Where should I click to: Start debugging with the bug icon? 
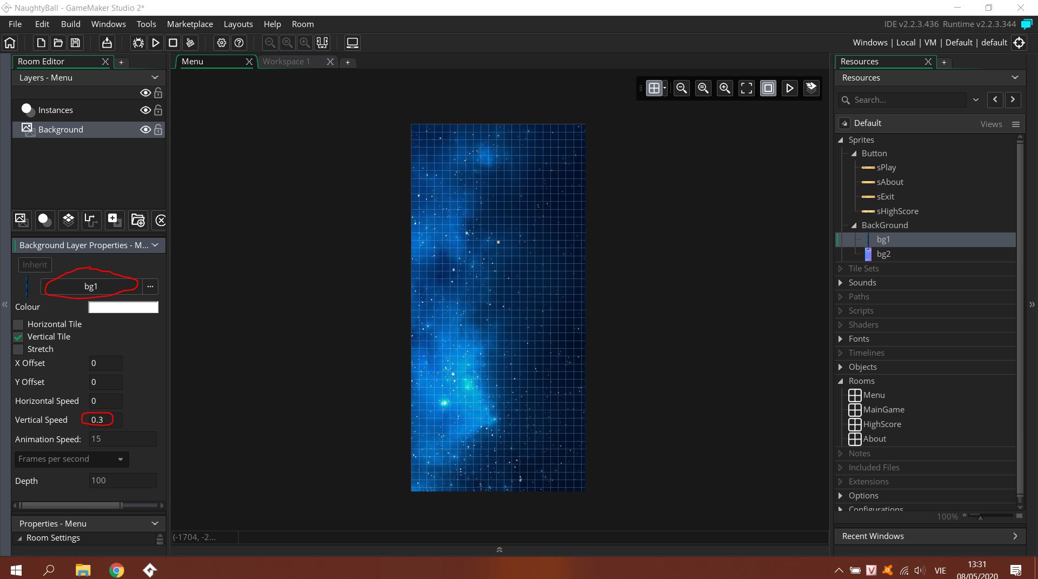(138, 43)
